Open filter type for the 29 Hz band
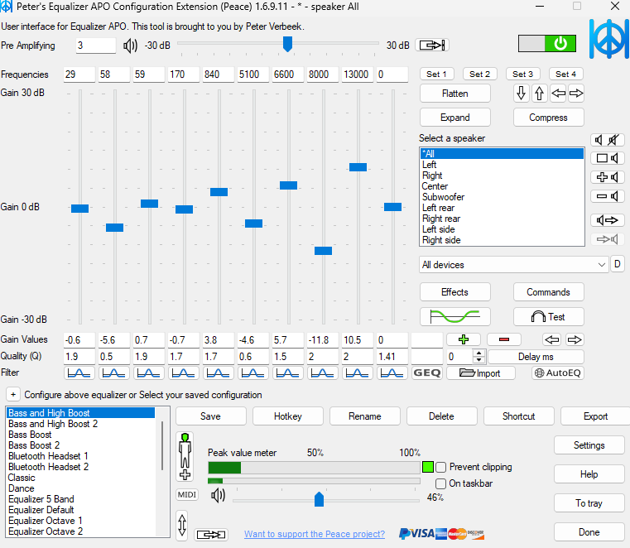Screen dimensions: 630x548 pos(79,373)
